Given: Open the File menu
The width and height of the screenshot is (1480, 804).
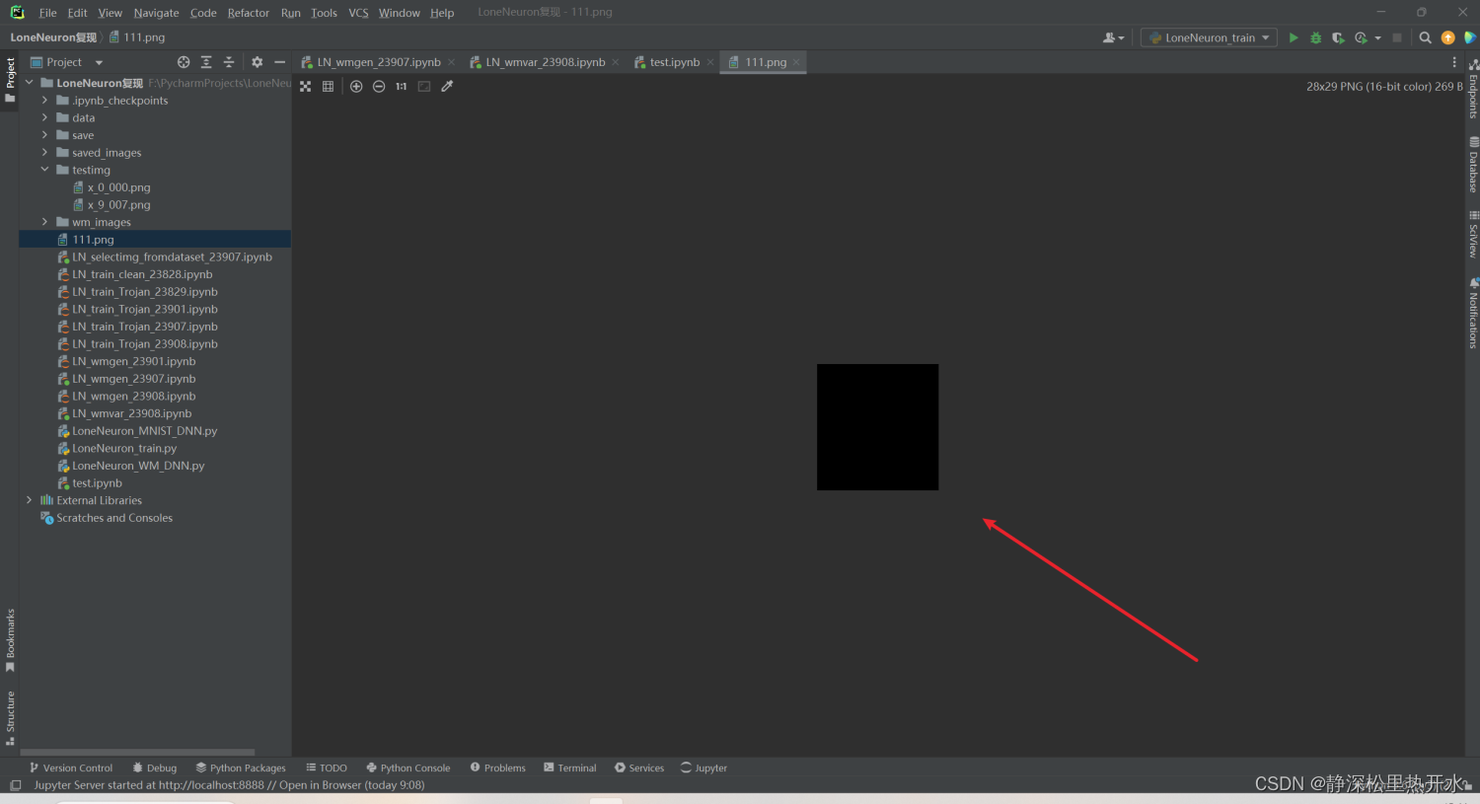Looking at the screenshot, I should pos(47,13).
